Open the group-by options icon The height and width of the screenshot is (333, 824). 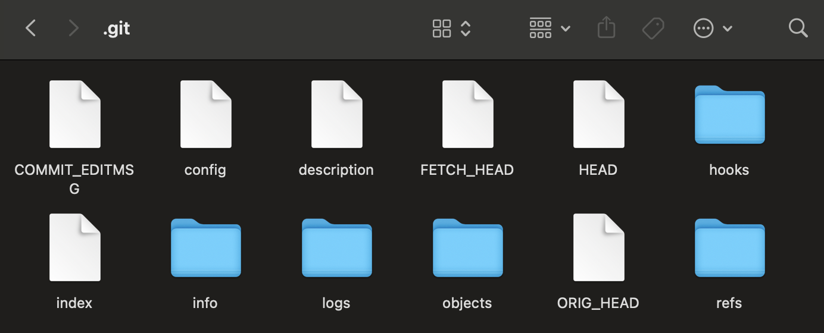[x=541, y=28]
